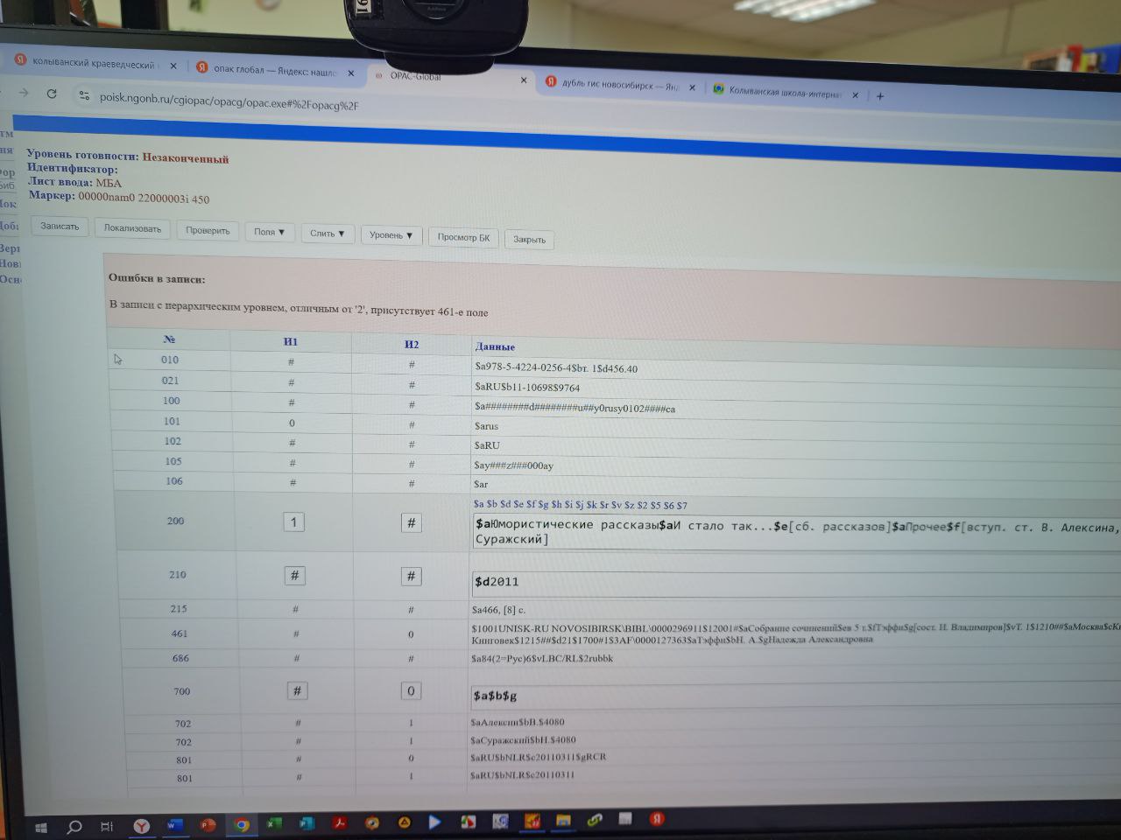
Task: Open a new browser tab with plus icon
Action: (880, 96)
